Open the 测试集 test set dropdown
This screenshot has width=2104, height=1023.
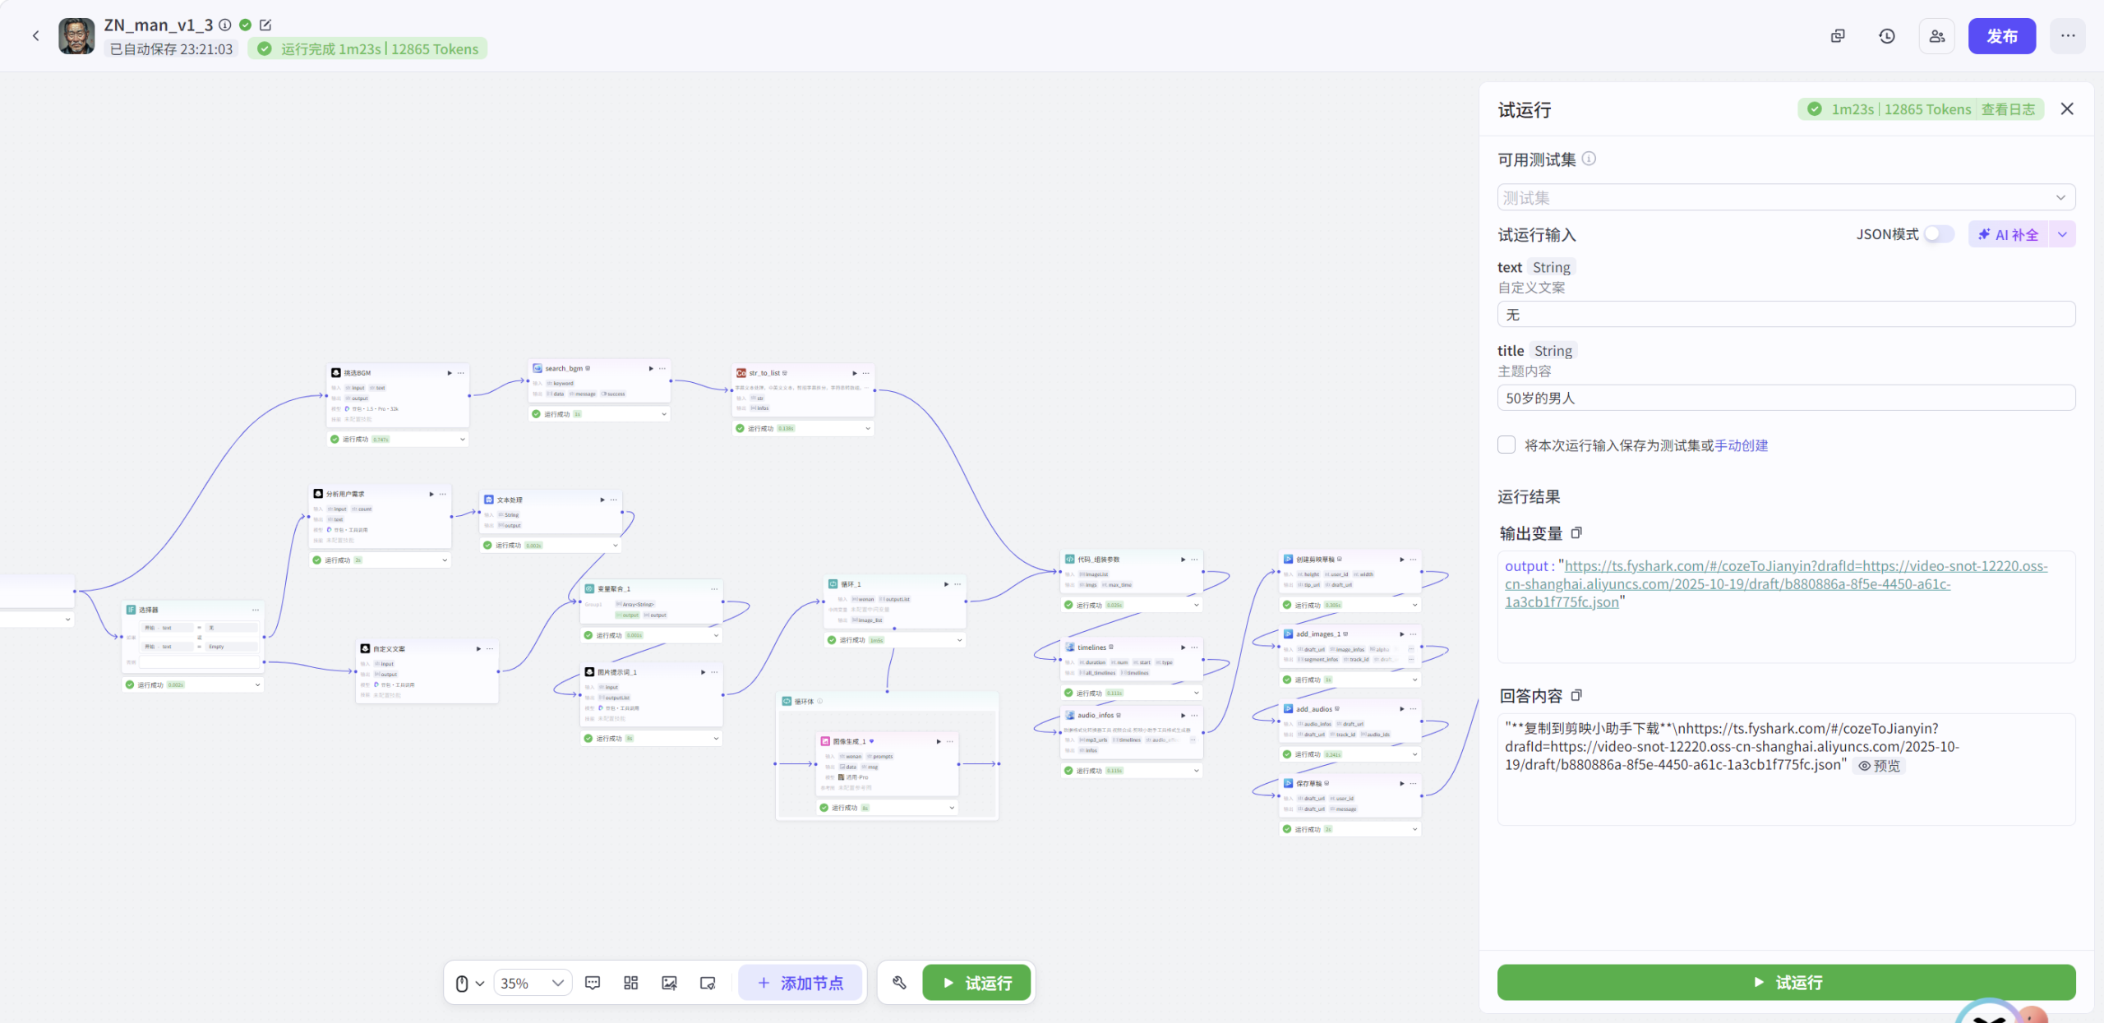coord(1785,197)
